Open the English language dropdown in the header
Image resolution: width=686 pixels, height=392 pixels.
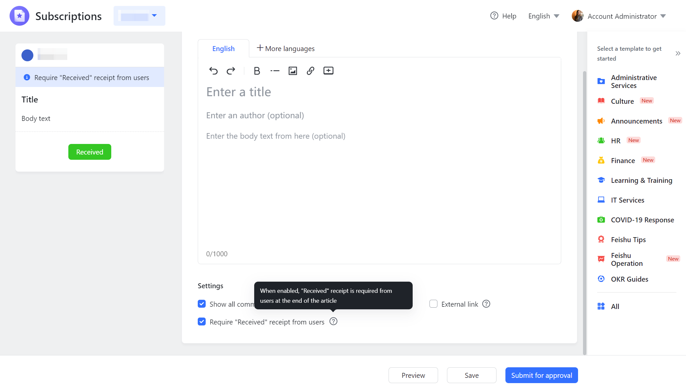pyautogui.click(x=543, y=16)
